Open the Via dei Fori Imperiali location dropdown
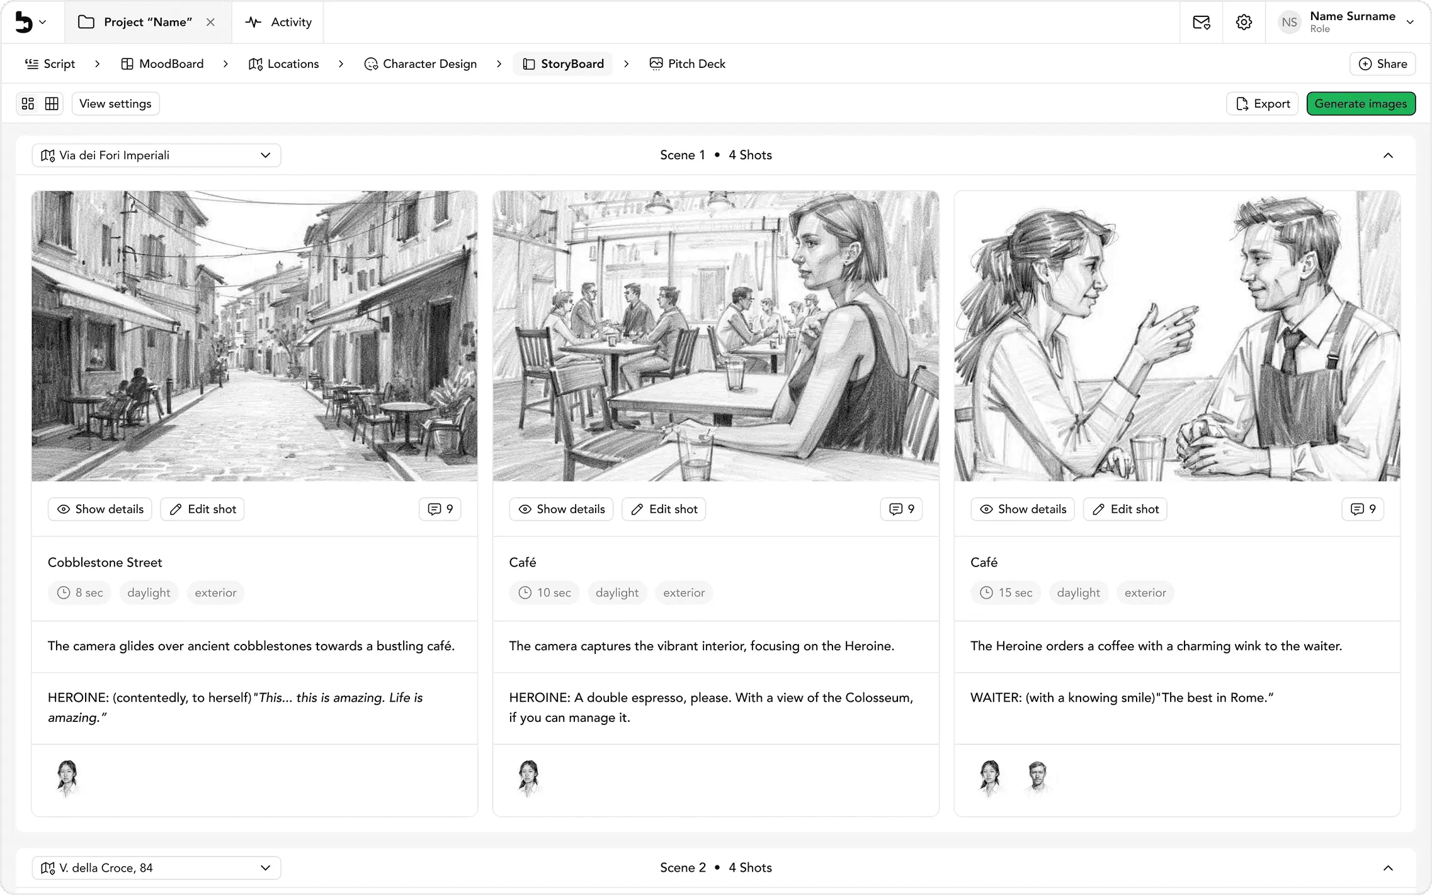This screenshot has width=1432, height=895. pos(156,155)
